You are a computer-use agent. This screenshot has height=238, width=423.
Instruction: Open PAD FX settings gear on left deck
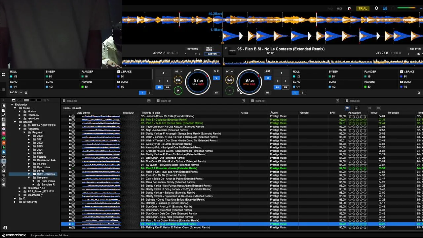[26, 93]
